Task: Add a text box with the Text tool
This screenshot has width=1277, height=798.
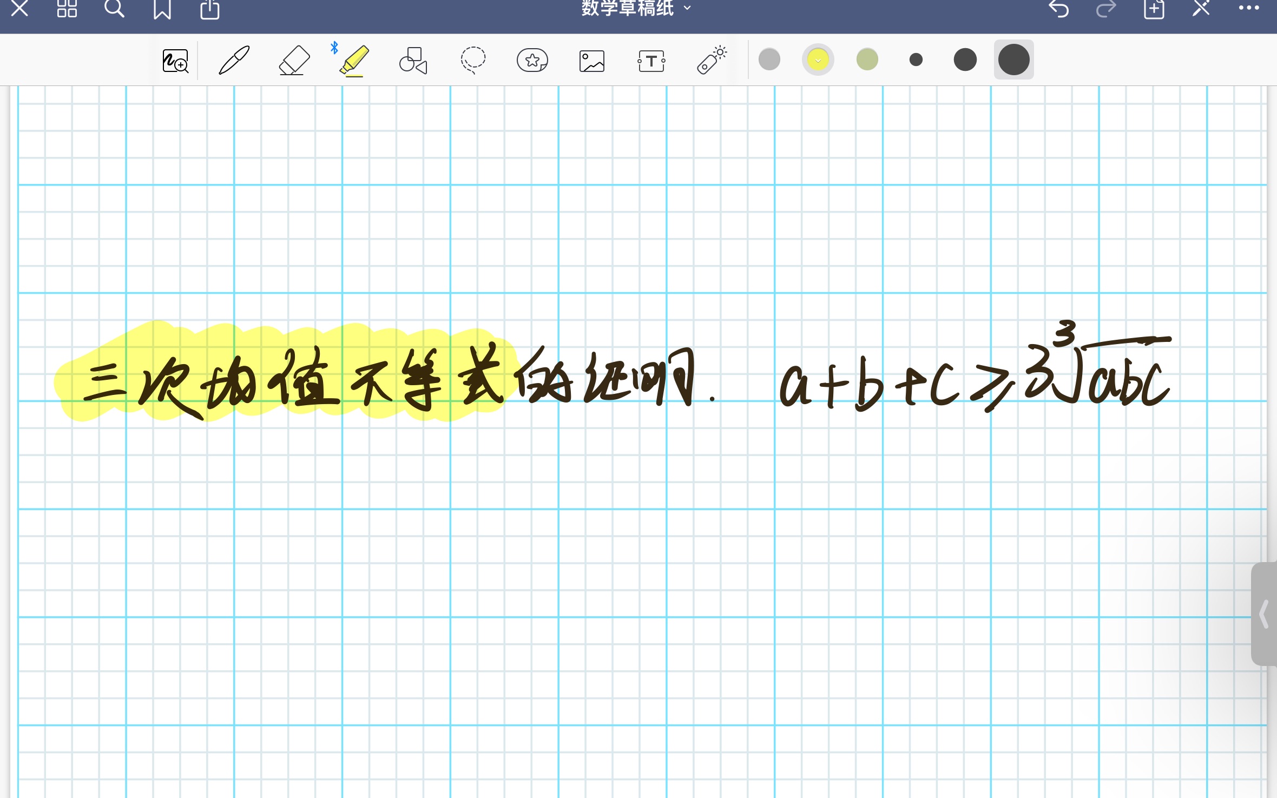Action: pos(651,60)
